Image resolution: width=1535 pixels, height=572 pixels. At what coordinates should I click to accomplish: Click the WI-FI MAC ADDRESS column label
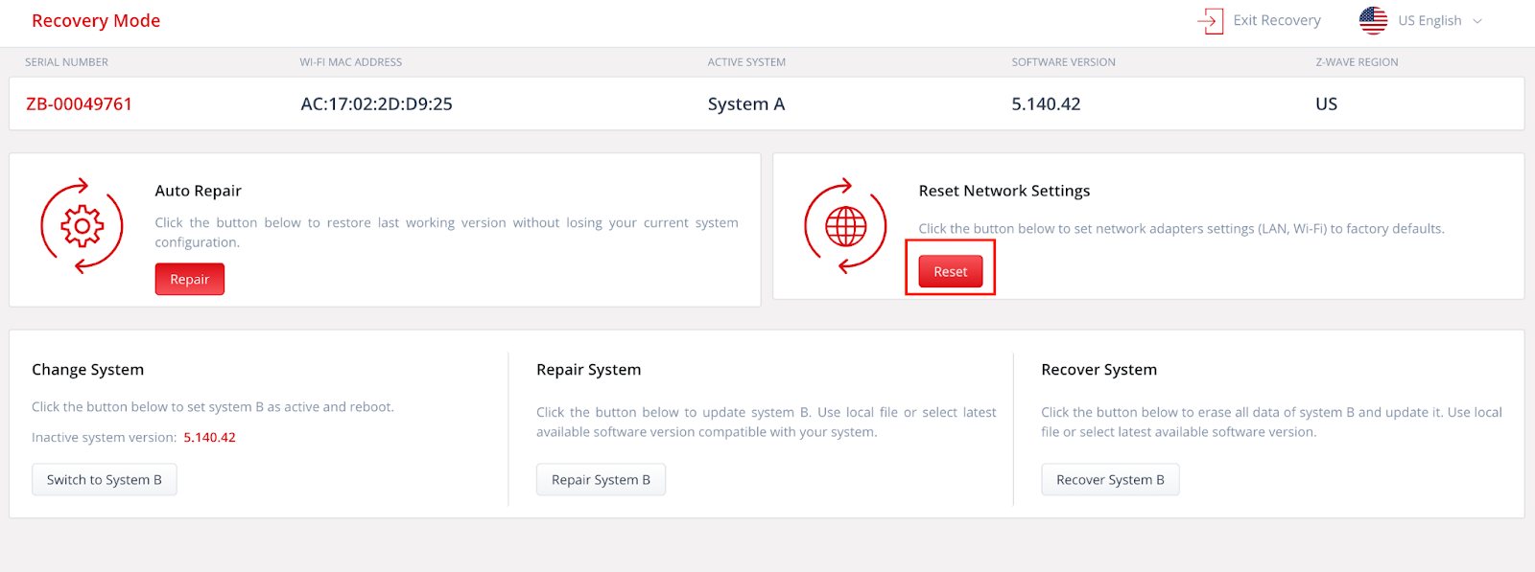point(350,62)
